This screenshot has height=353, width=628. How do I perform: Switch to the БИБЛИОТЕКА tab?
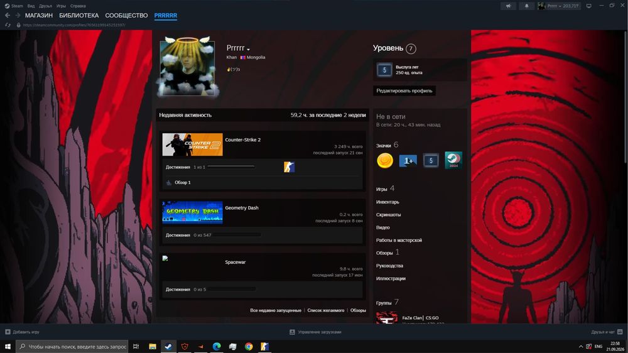[x=79, y=15]
